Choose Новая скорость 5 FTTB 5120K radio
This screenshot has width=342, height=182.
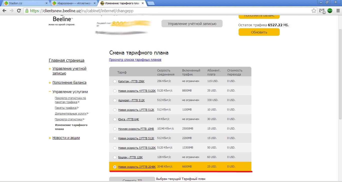115,148
